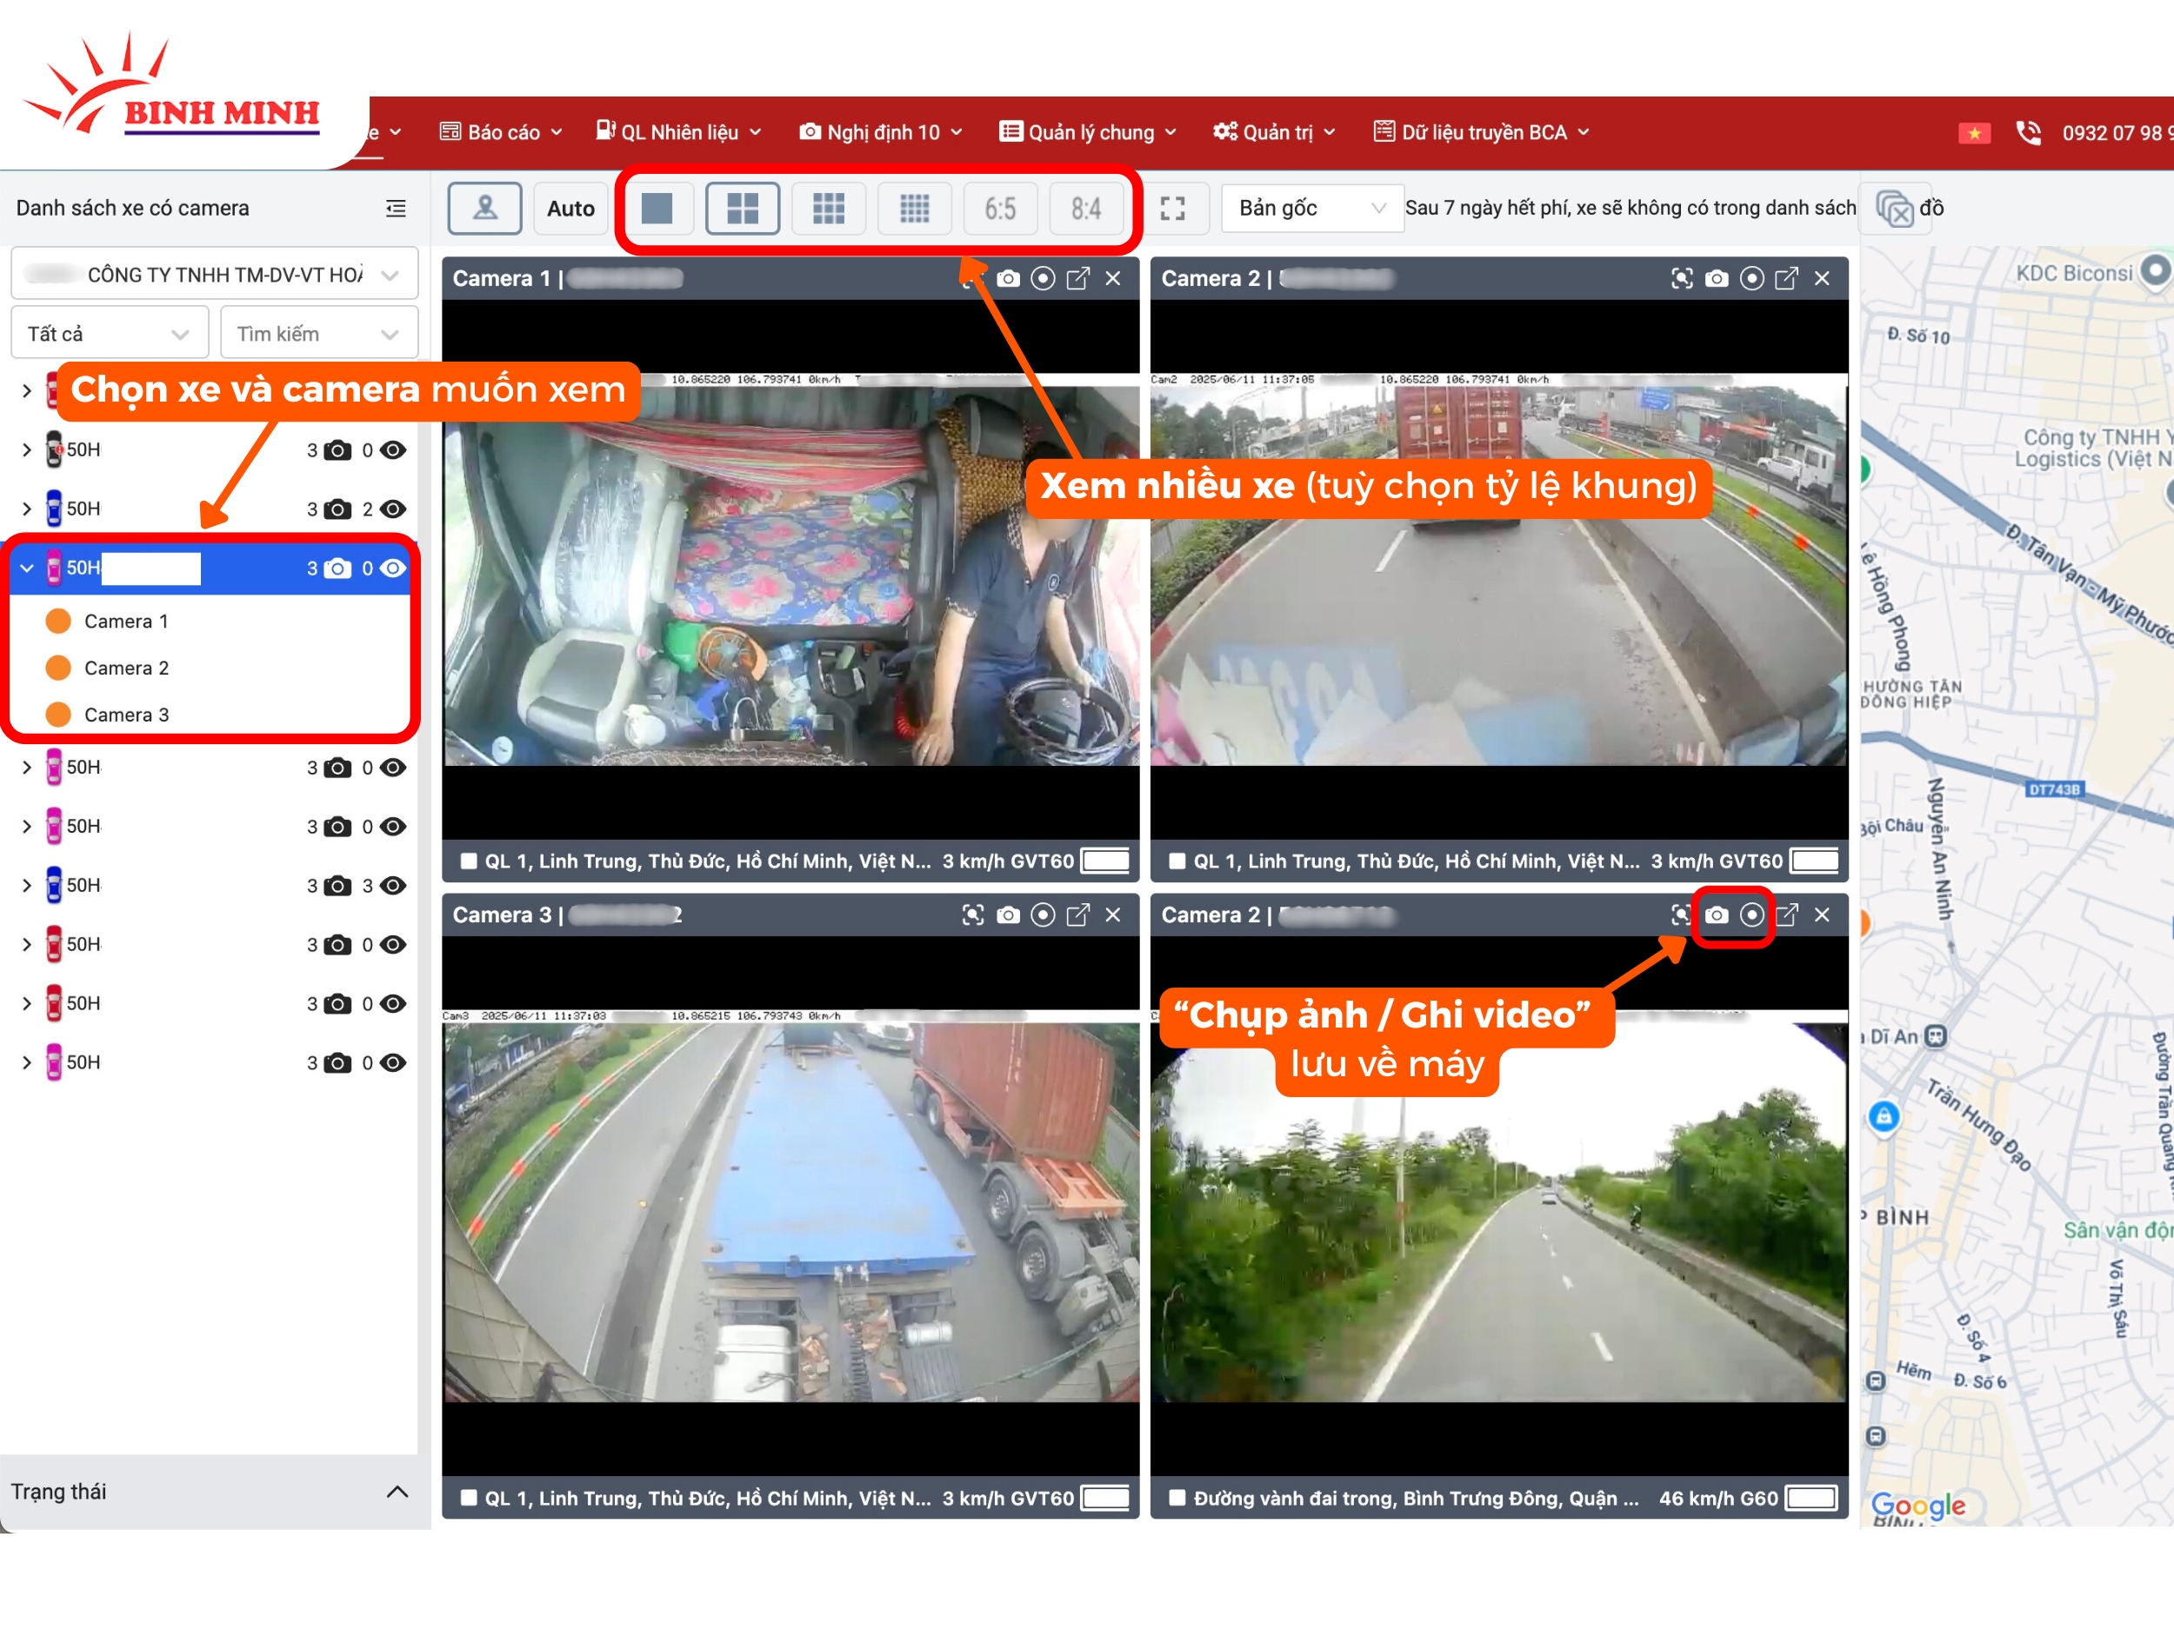Tick checkbox beside Đường vành đai trong address
The height and width of the screenshot is (1630, 2174).
point(1177,1499)
